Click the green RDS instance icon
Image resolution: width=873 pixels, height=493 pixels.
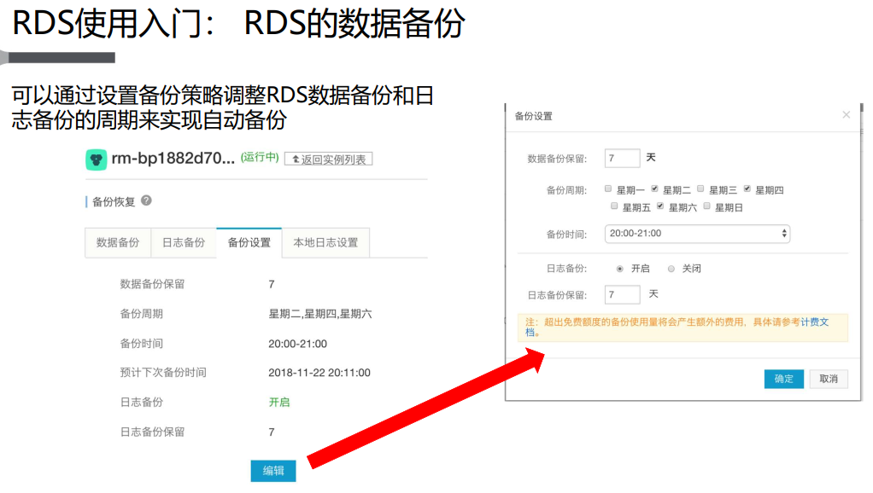[96, 159]
